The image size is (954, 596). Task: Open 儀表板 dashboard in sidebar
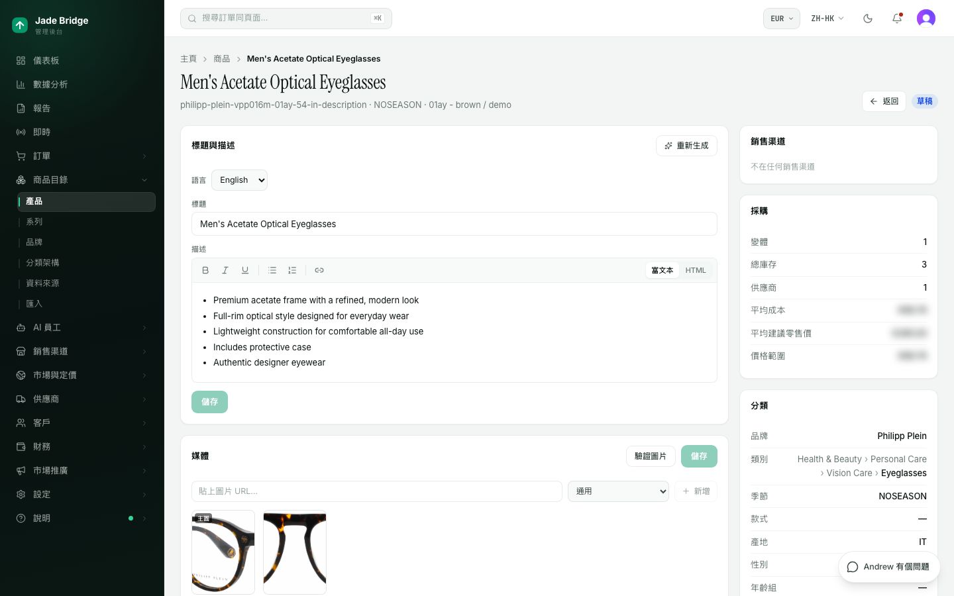(x=82, y=60)
